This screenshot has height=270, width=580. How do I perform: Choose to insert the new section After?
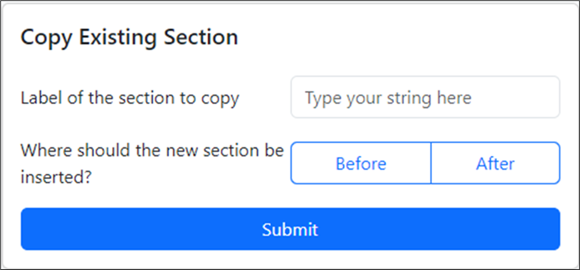click(x=496, y=163)
